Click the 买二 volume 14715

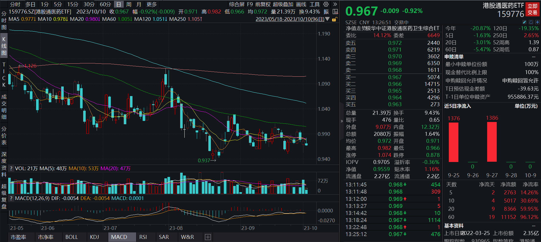coord(432,84)
